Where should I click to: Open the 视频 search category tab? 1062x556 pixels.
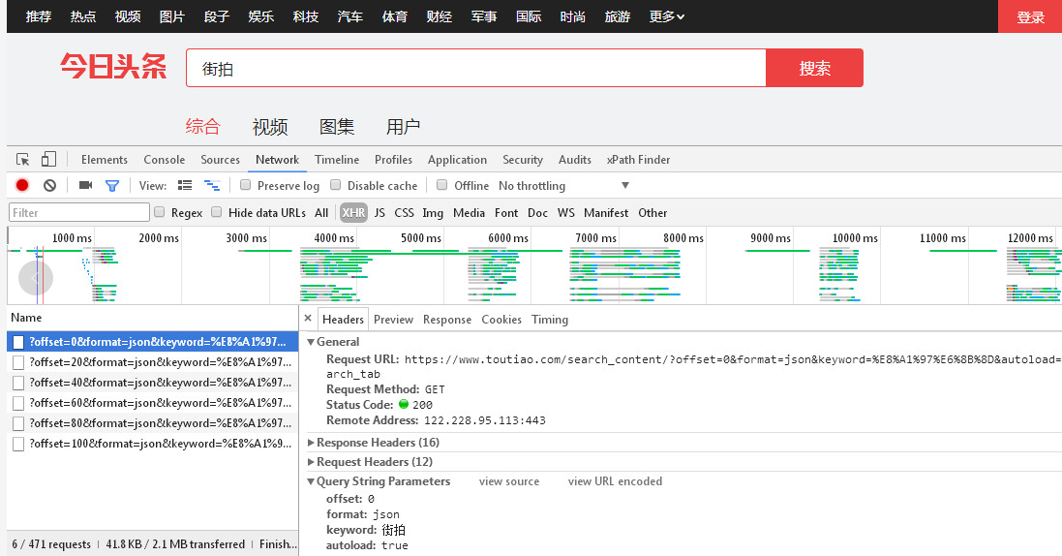point(269,127)
